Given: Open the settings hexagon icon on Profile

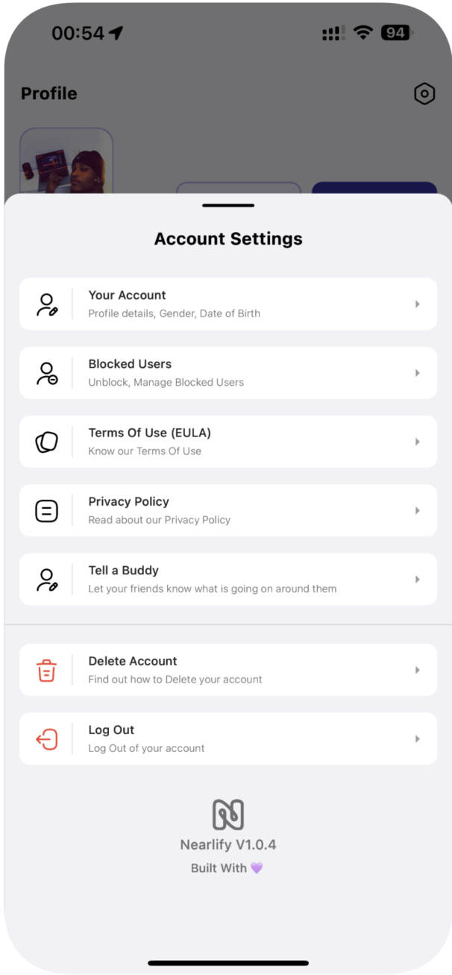Looking at the screenshot, I should 424,94.
